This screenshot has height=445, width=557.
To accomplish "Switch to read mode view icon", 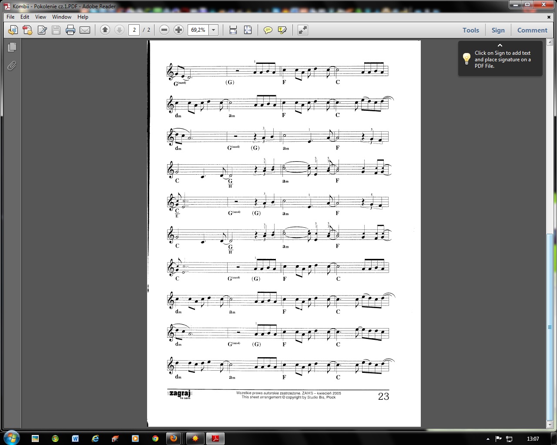I will 303,30.
